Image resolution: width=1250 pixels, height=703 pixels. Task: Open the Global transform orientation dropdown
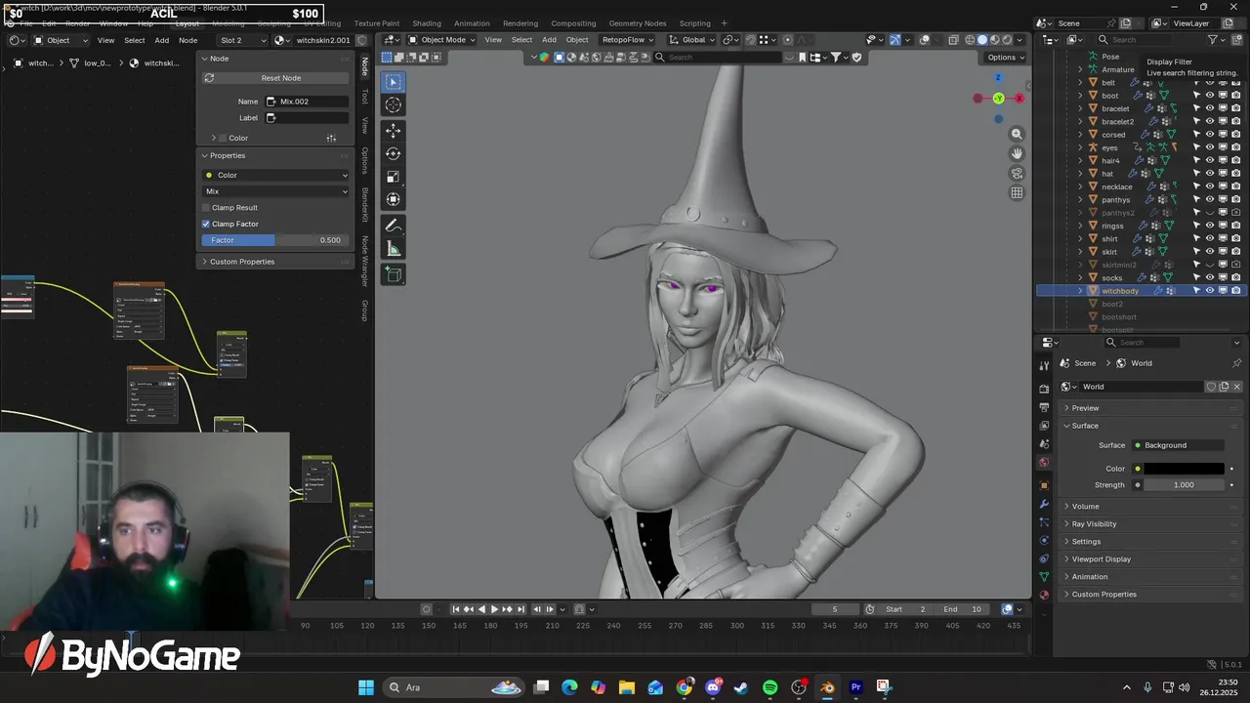coord(692,40)
